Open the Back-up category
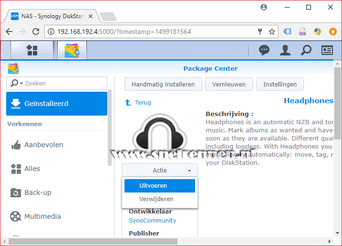Viewport: 342px width, 246px height. pyautogui.click(x=57, y=193)
